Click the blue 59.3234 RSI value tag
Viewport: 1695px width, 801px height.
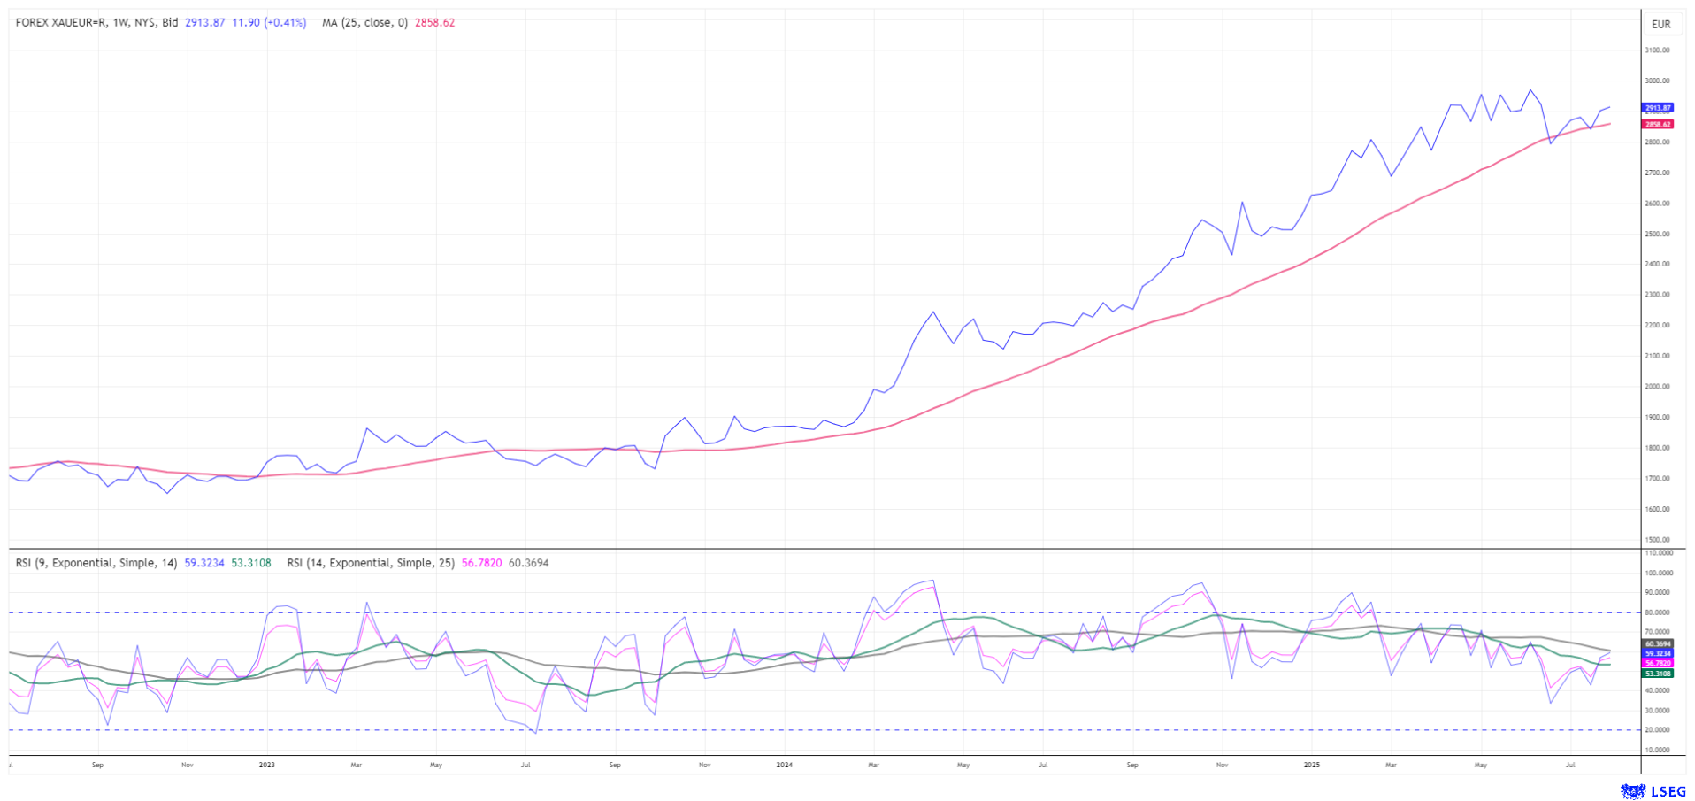click(1657, 653)
